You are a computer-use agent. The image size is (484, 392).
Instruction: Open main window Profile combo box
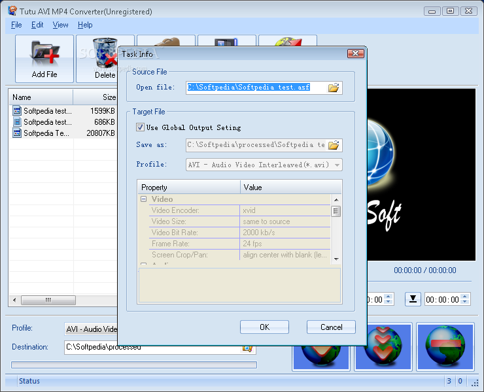91,329
